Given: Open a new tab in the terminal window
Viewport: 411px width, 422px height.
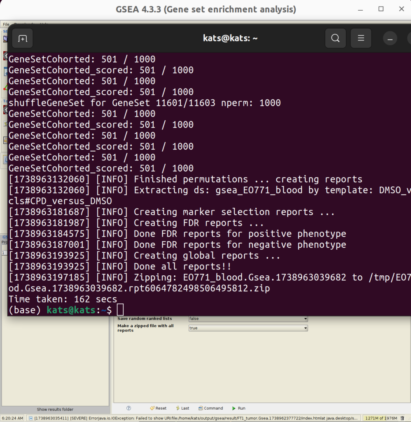Looking at the screenshot, I should tap(23, 38).
